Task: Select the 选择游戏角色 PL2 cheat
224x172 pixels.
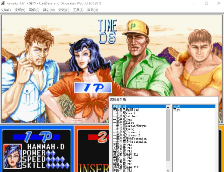Action: coord(139,167)
